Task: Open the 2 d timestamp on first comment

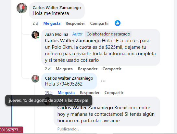Action: click(35, 23)
